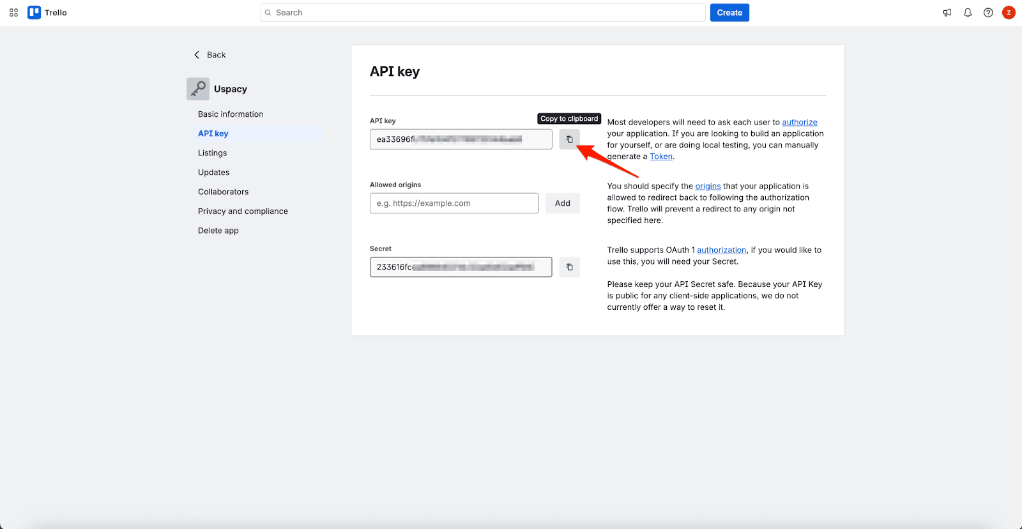Screen dimensions: 1022x529
Task: Go back using the Back chevron
Action: (197, 55)
